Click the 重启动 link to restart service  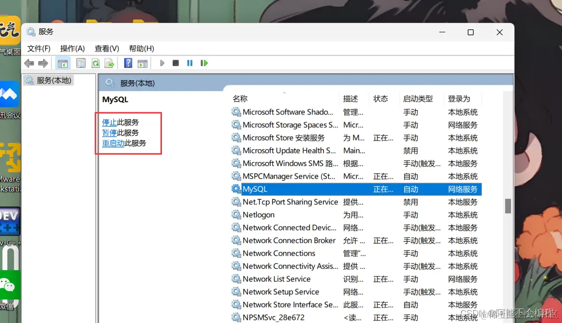point(113,143)
